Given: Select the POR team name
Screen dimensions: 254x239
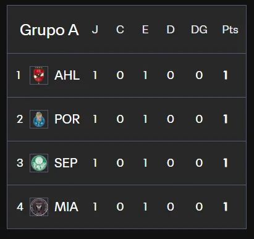Looking at the screenshot, I should pyautogui.click(x=67, y=119).
